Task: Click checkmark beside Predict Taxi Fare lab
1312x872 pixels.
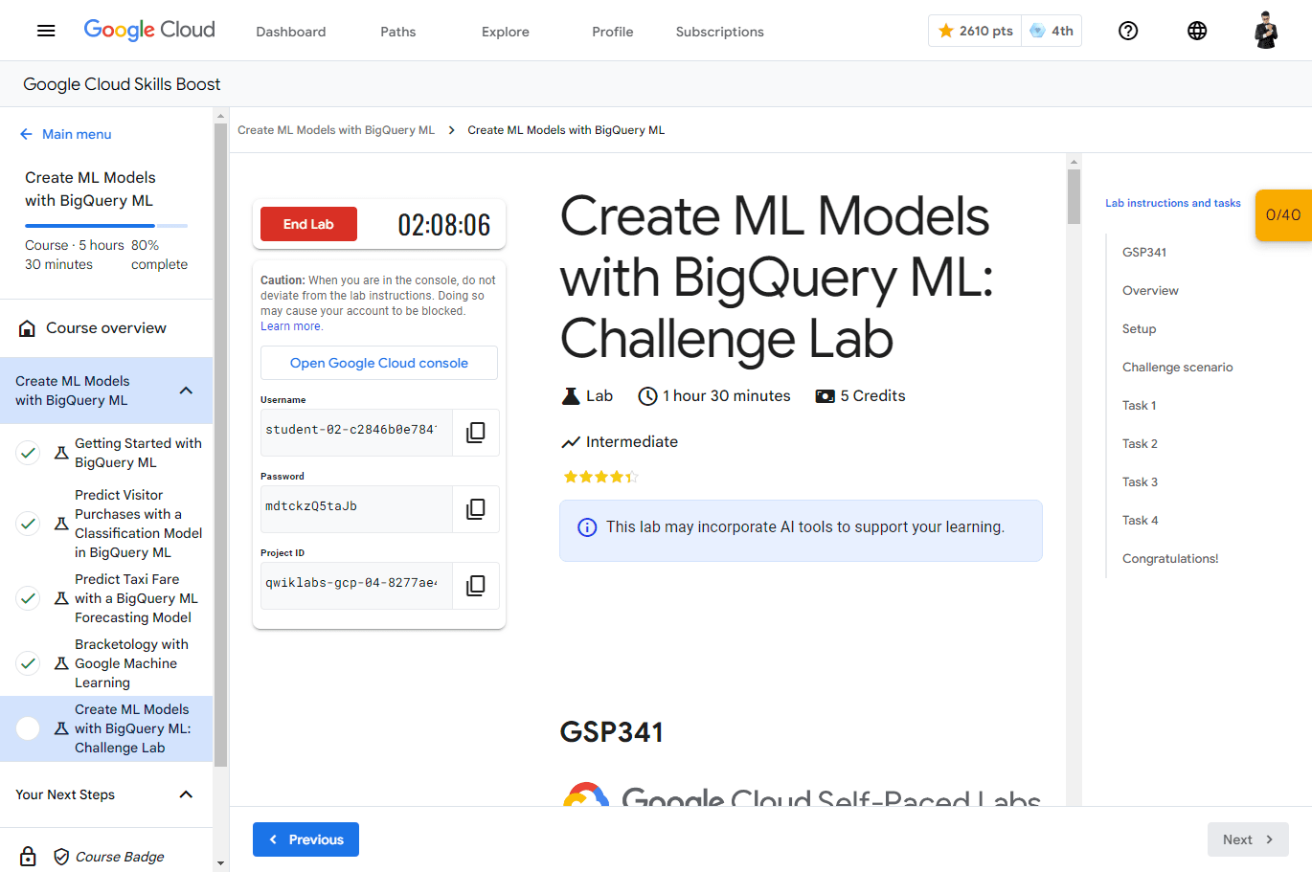Action: [29, 598]
